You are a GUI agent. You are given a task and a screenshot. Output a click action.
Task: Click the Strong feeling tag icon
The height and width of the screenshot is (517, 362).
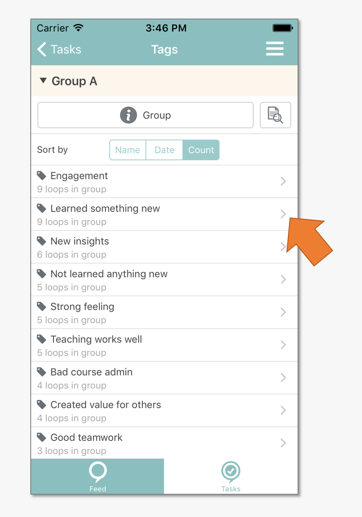click(x=41, y=307)
